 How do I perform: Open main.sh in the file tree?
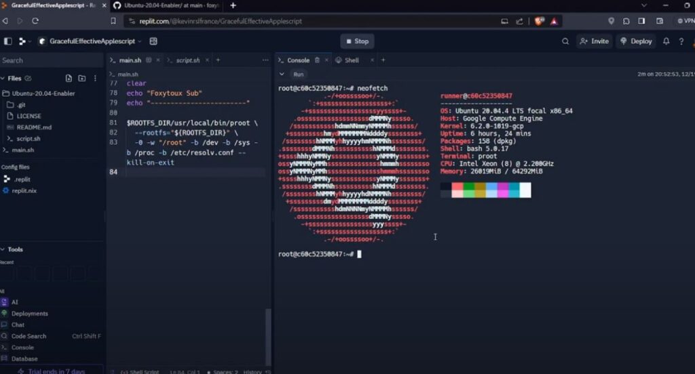point(22,150)
